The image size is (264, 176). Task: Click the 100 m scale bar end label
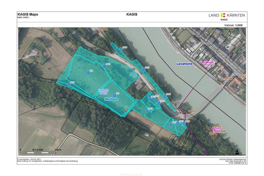(x=58, y=150)
